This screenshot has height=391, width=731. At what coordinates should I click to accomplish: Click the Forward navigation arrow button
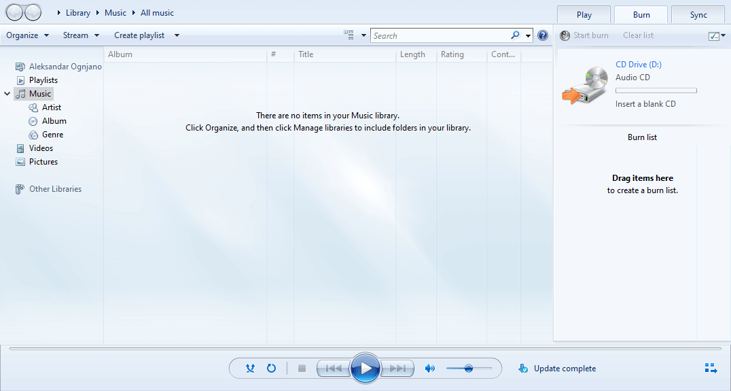pos(33,13)
